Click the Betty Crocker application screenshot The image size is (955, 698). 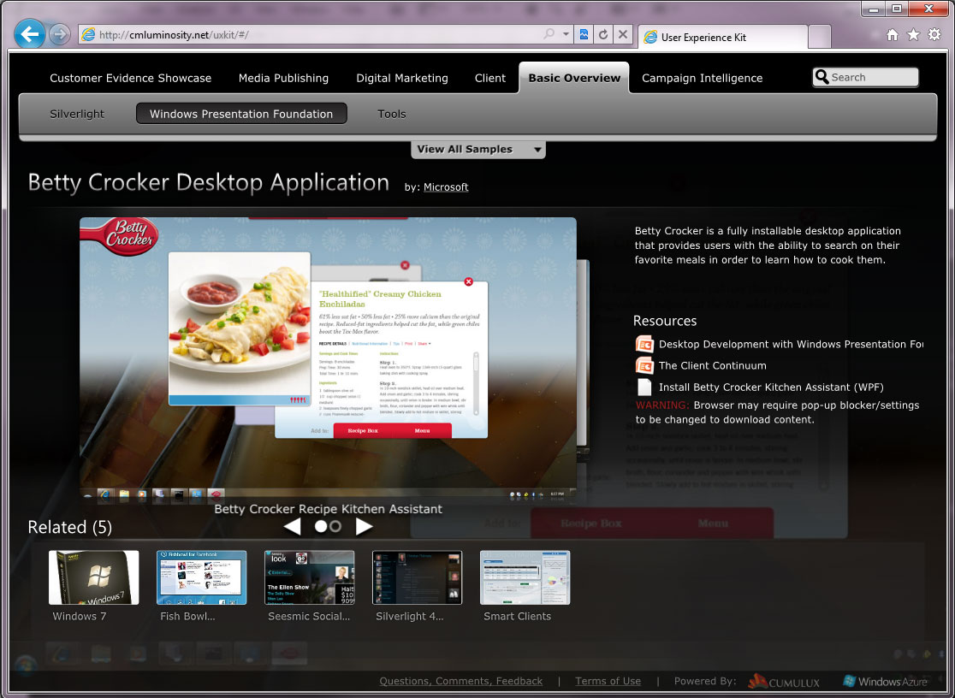coord(328,359)
